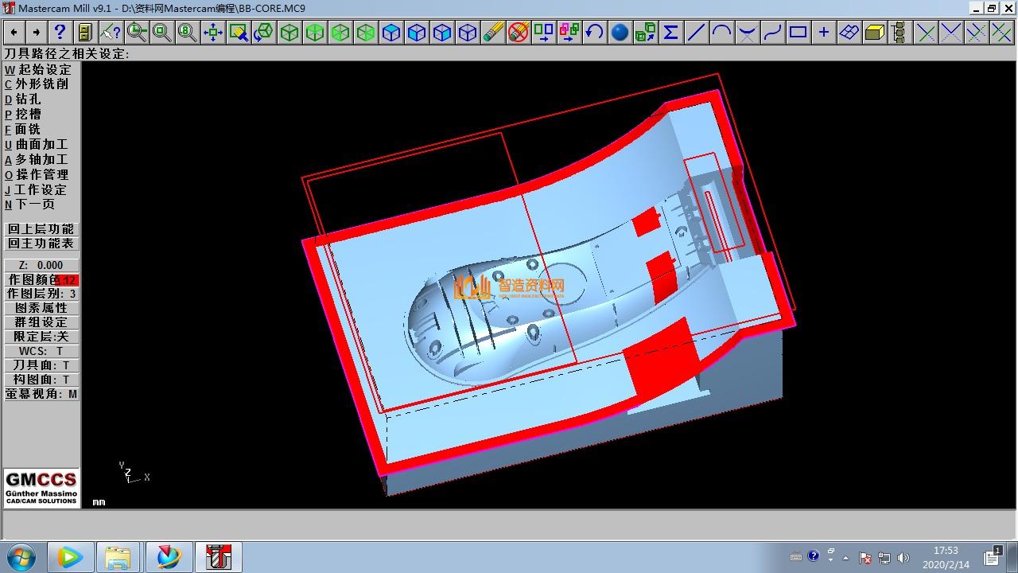Click the Help question mark icon
The width and height of the screenshot is (1018, 573).
pyautogui.click(x=60, y=32)
